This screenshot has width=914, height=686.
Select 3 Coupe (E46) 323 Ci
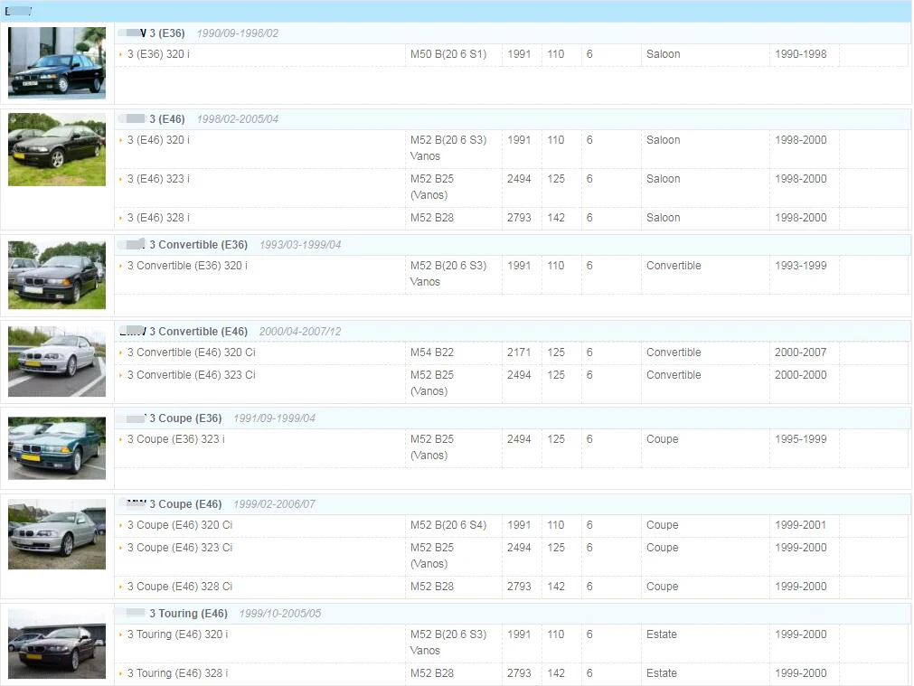click(x=180, y=548)
